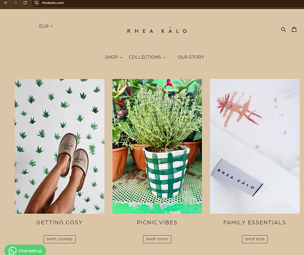Open the search magnifier icon
304x255 pixels.
(x=283, y=30)
